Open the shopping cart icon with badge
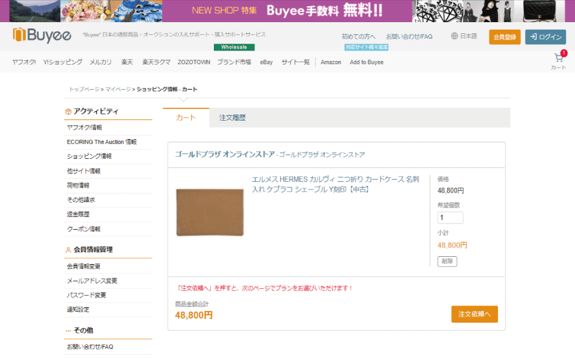This screenshot has width=575, height=359. pos(558,57)
